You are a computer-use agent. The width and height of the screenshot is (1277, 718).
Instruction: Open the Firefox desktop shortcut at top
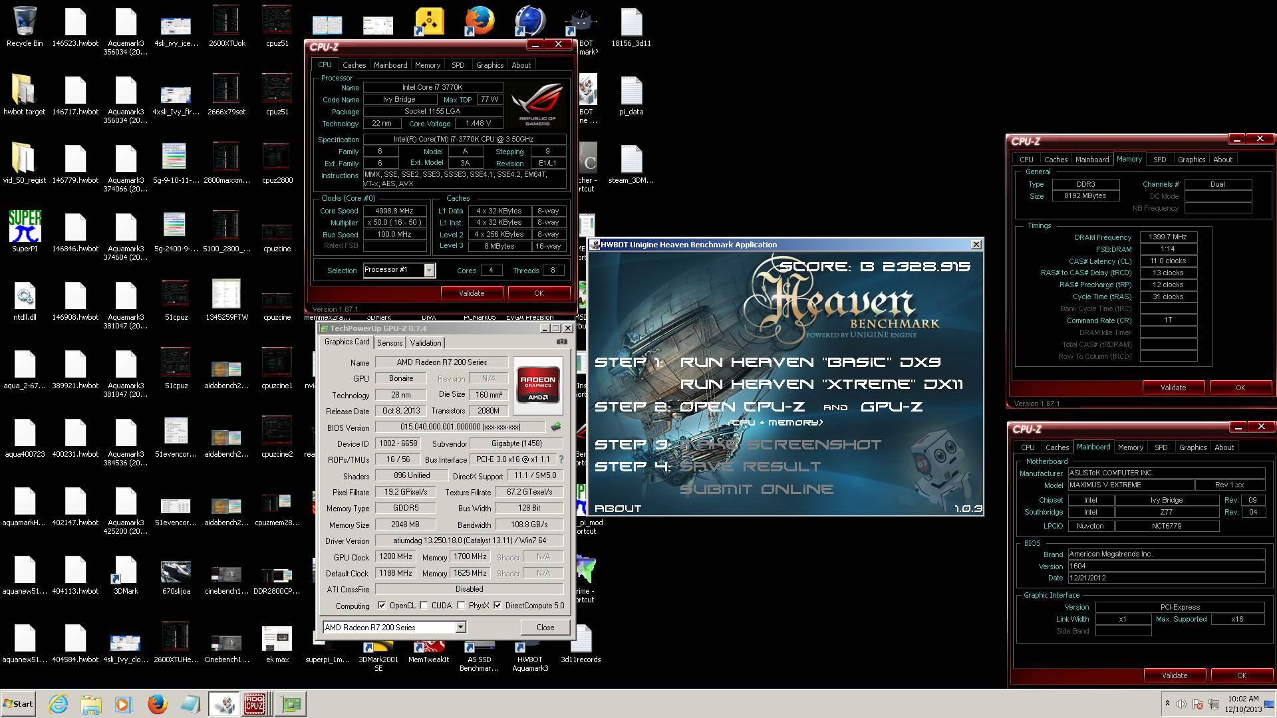coord(479,21)
